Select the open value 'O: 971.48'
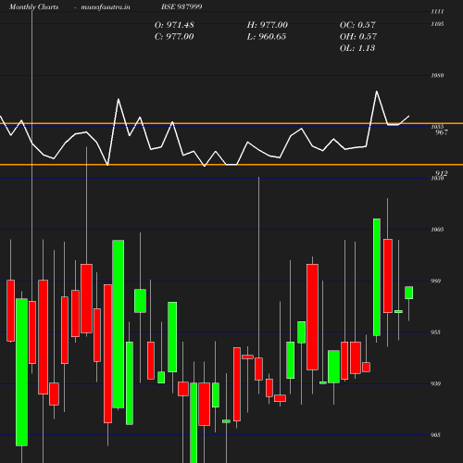The height and width of the screenshot is (463, 463). 174,25
